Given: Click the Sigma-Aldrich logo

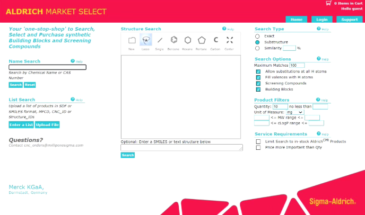Looking at the screenshot, I should (x=333, y=202).
